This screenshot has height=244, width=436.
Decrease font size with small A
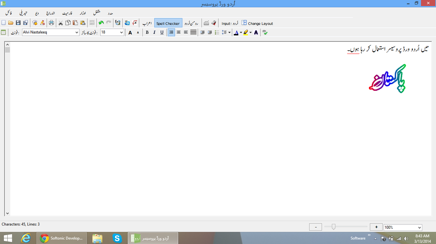[138, 32]
